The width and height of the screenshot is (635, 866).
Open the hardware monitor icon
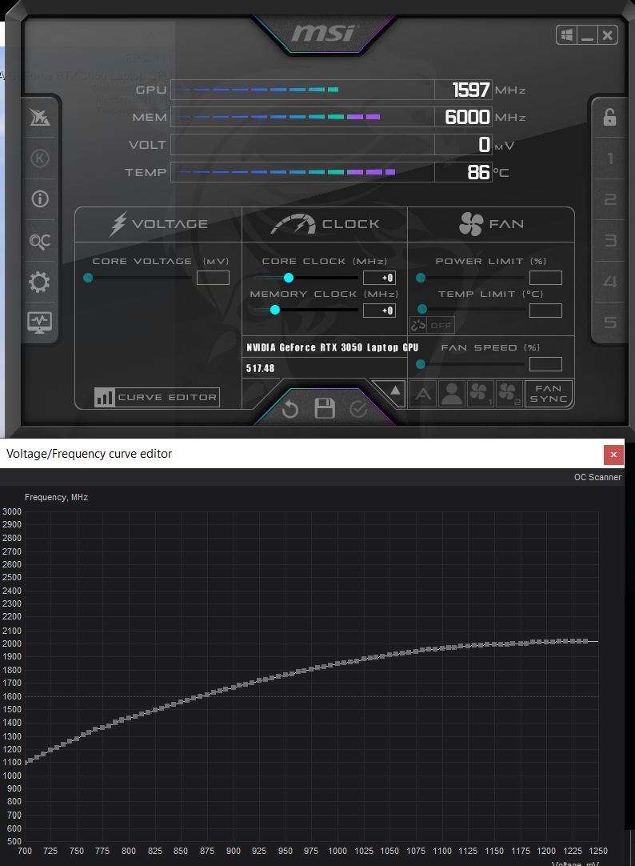point(39,322)
